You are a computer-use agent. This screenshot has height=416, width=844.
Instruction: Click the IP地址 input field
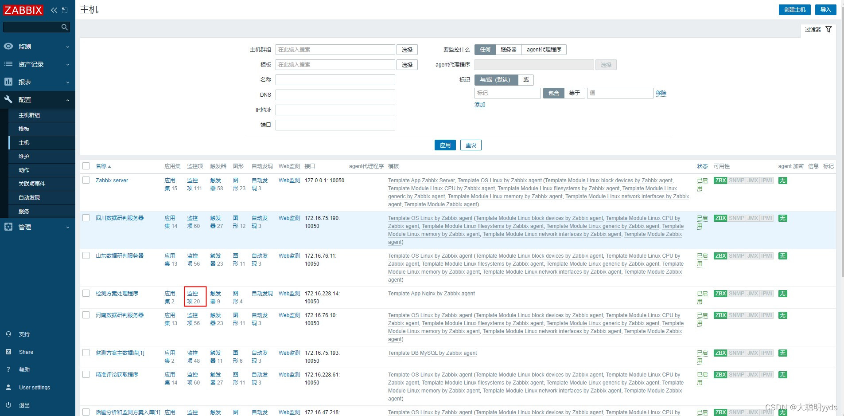tap(335, 110)
